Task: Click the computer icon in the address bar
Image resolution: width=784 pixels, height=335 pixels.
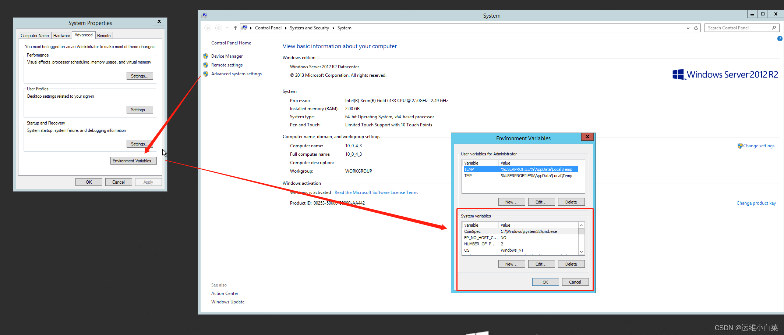Action: pyautogui.click(x=245, y=28)
